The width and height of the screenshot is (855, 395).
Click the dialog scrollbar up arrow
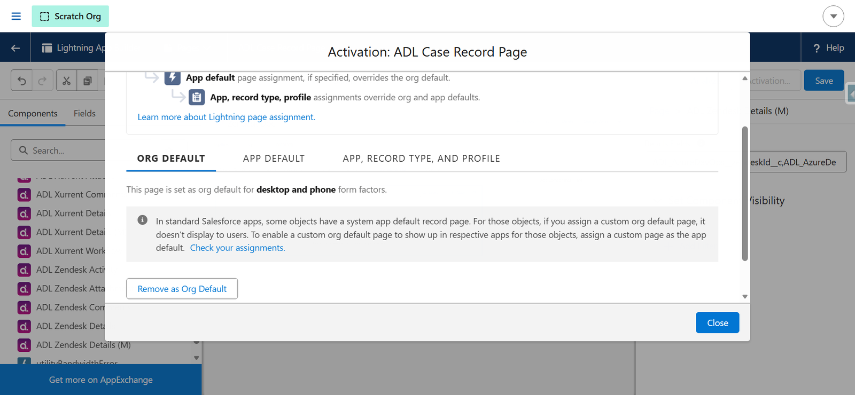tap(745, 78)
